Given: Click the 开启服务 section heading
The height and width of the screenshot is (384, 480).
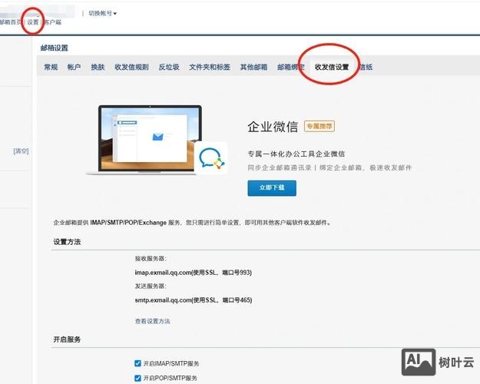Looking at the screenshot, I should coord(67,339).
